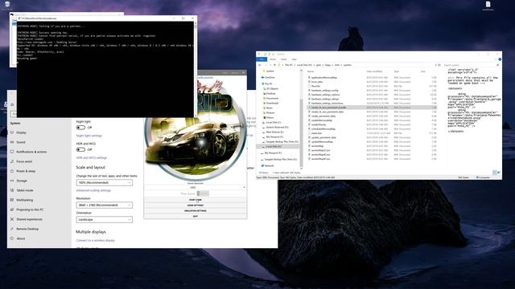Open Focus assist settings
This screenshot has height=289, width=515.
pos(24,161)
